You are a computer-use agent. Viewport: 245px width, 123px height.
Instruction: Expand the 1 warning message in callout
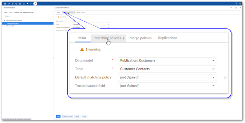pyautogui.click(x=89, y=50)
